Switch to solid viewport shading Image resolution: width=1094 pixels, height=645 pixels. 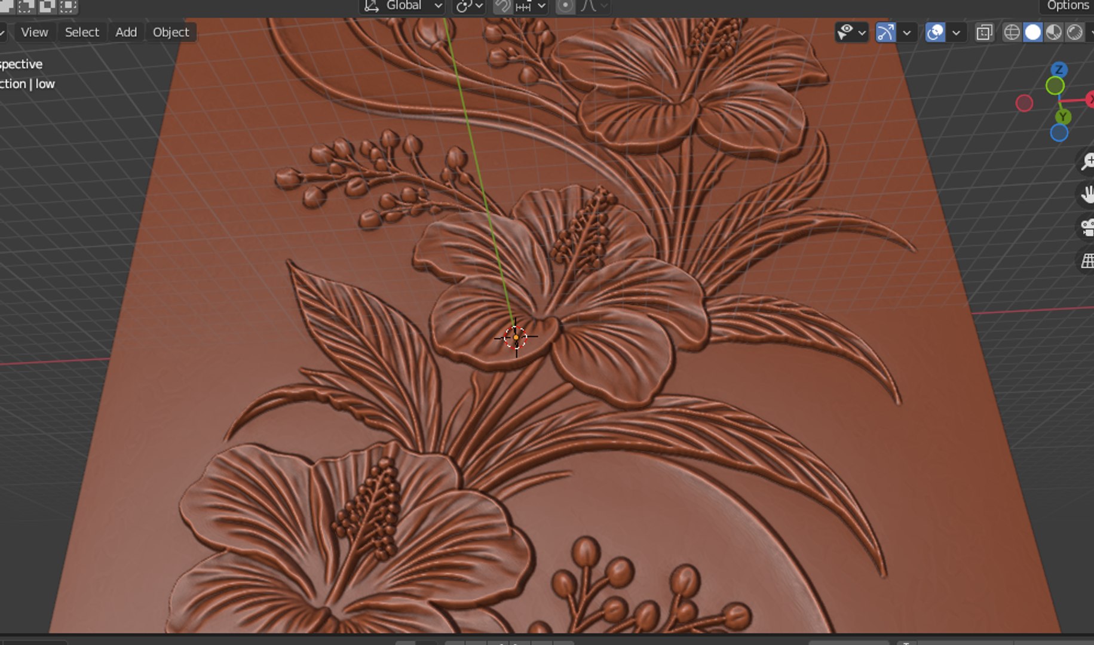click(x=1032, y=32)
